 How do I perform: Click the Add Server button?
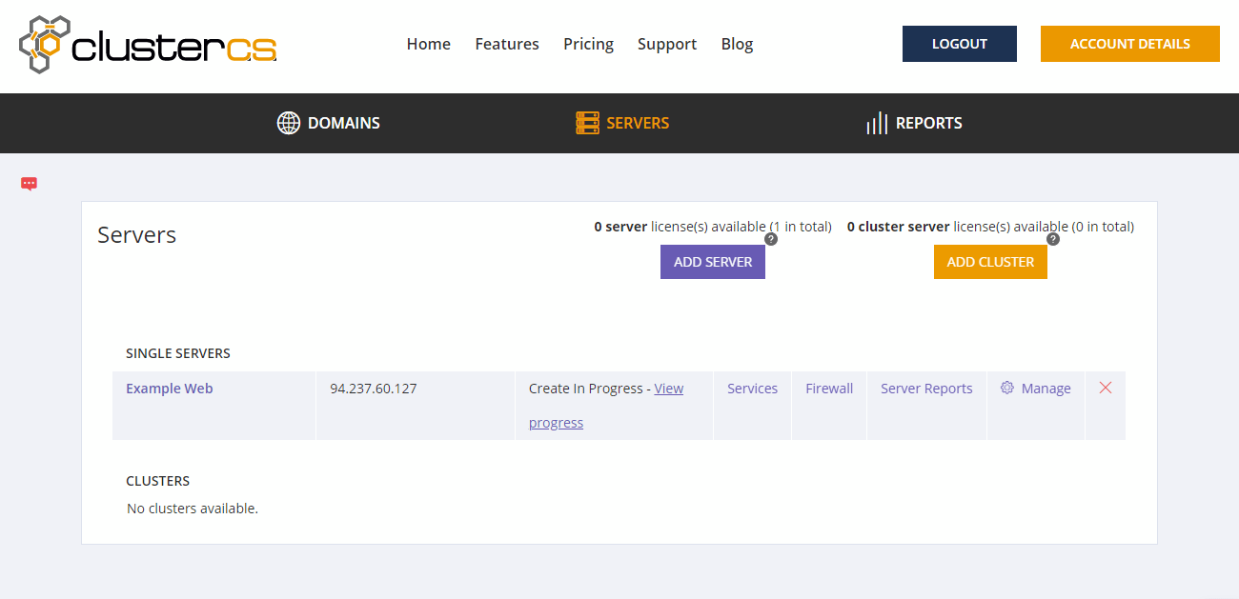click(713, 262)
